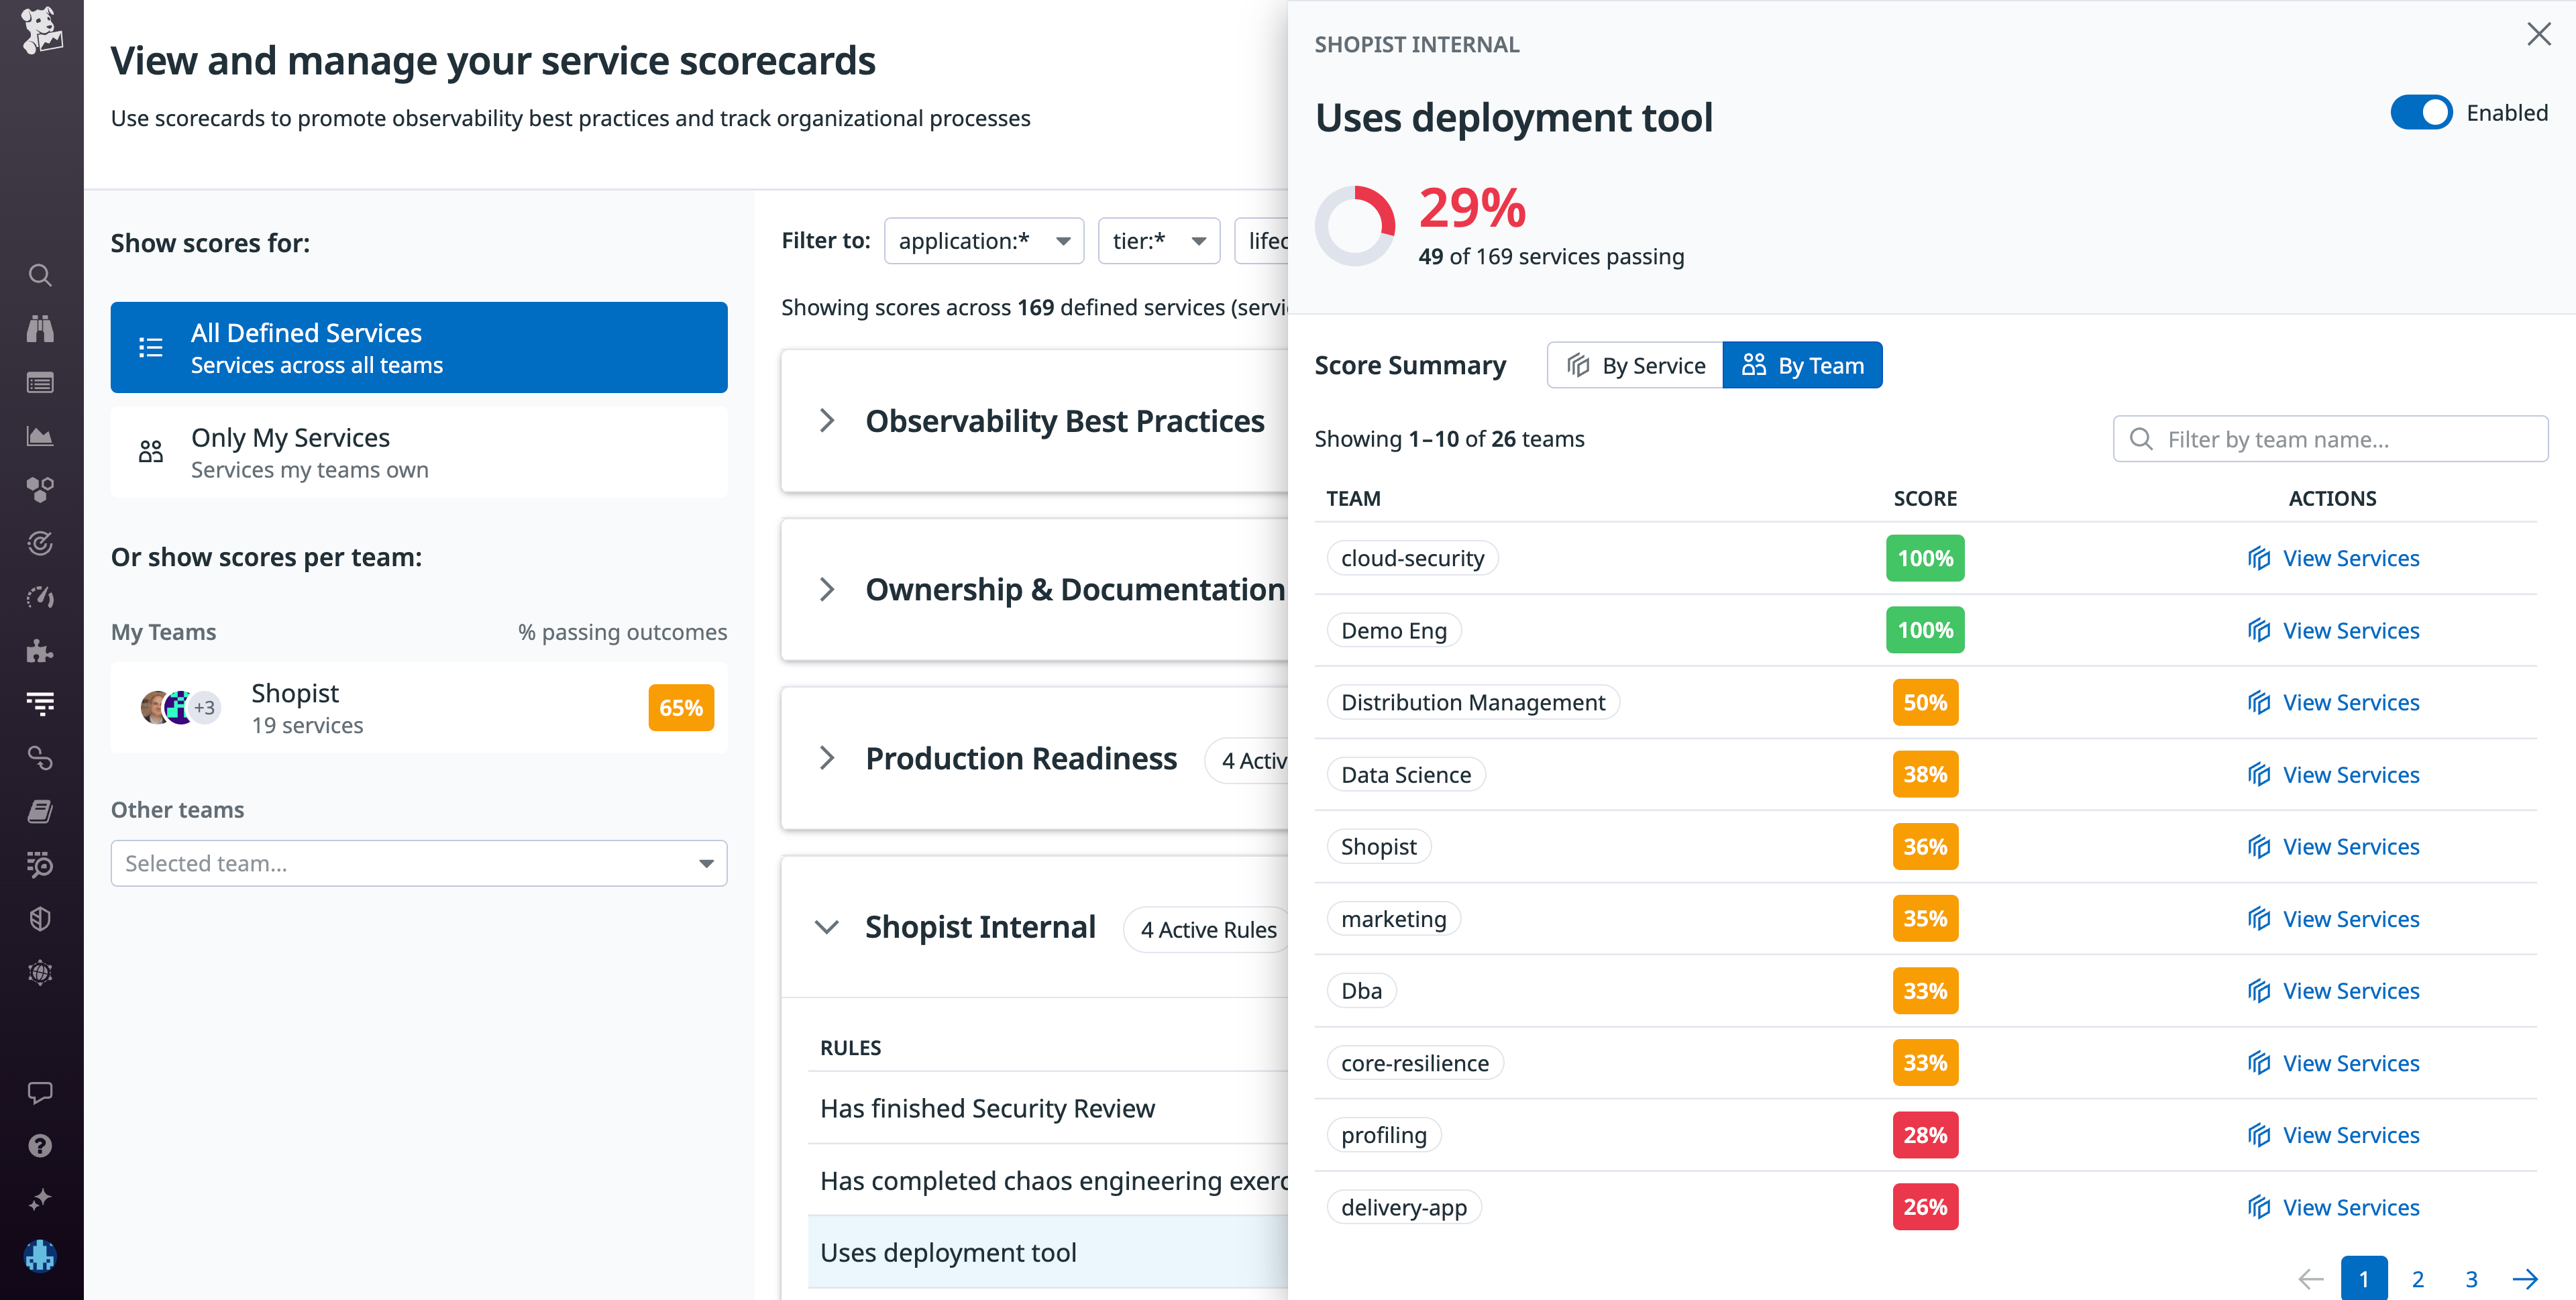Select the All Defined Services option
This screenshot has height=1300, width=2576.
[x=419, y=347]
